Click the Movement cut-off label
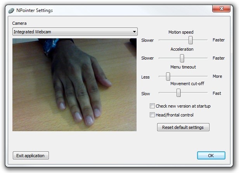This screenshot has height=173, width=239. tap(187, 84)
